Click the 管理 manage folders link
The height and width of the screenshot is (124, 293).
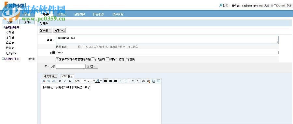[32, 59]
